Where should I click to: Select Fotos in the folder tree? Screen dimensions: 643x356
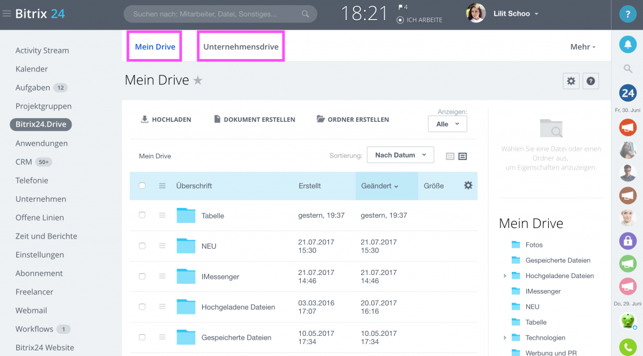click(x=534, y=244)
